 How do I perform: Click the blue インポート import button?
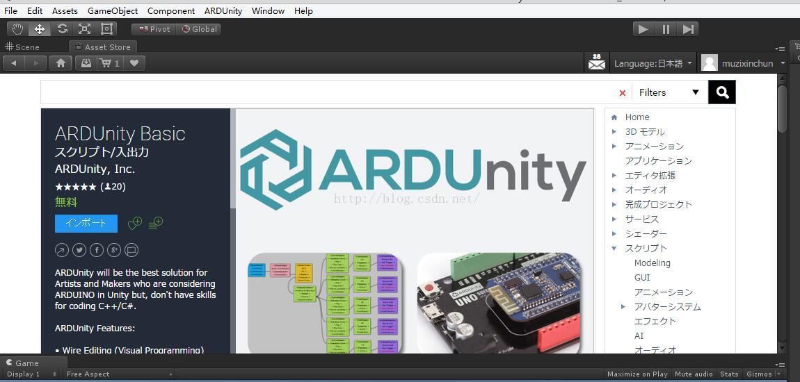[86, 223]
